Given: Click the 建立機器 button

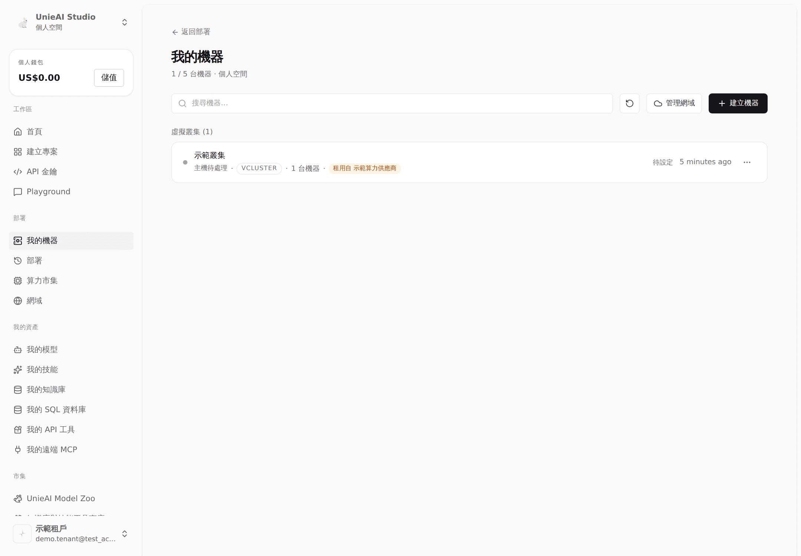Looking at the screenshot, I should point(738,103).
